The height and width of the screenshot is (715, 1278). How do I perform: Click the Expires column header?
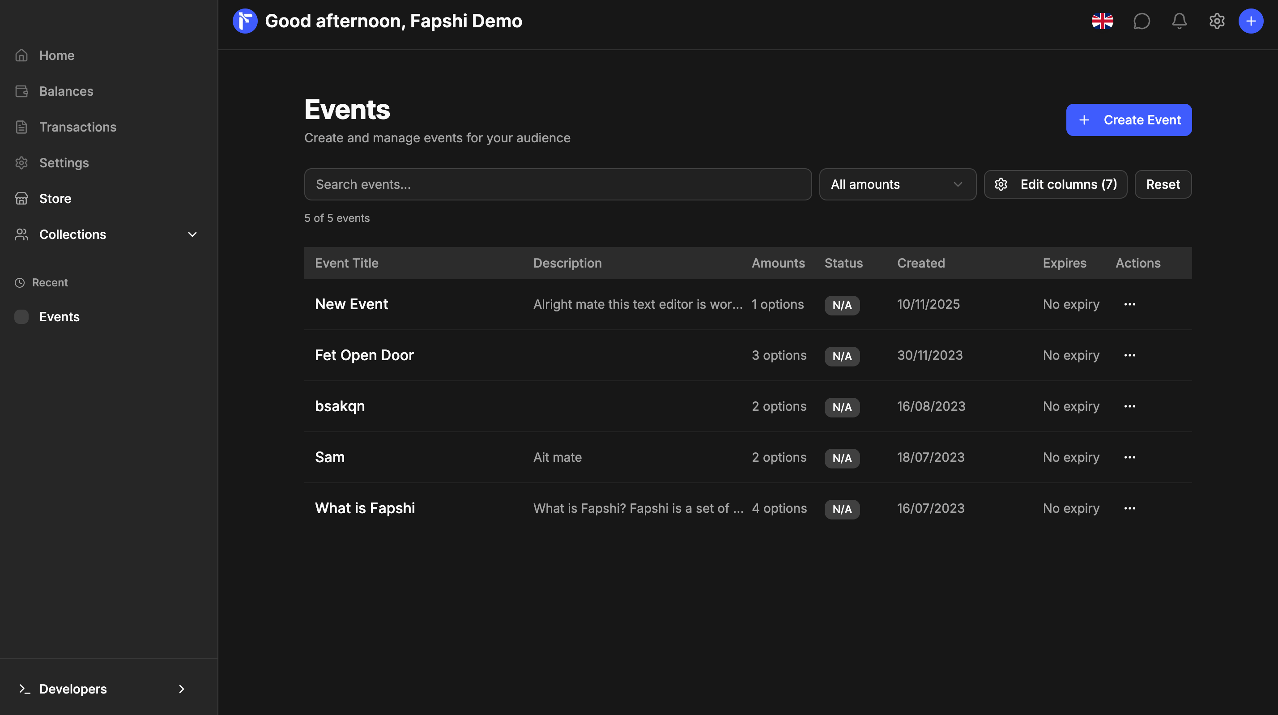coord(1064,263)
